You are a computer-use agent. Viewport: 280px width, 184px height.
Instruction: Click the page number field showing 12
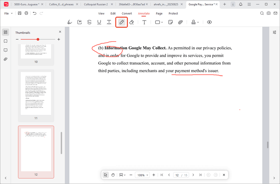177,175
